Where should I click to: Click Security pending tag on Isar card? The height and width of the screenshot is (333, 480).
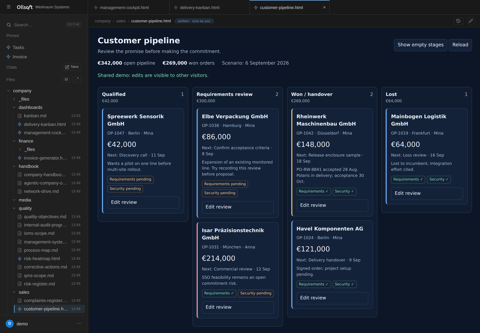256,293
